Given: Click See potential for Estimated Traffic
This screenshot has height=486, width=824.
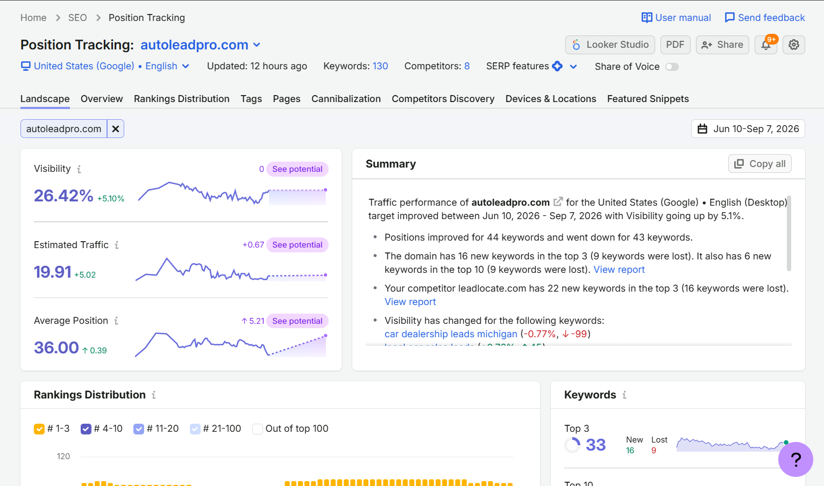Looking at the screenshot, I should tap(297, 245).
